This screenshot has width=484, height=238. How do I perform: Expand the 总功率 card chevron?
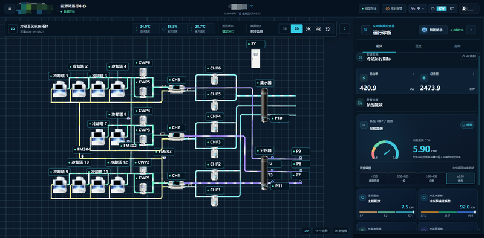(x=413, y=74)
